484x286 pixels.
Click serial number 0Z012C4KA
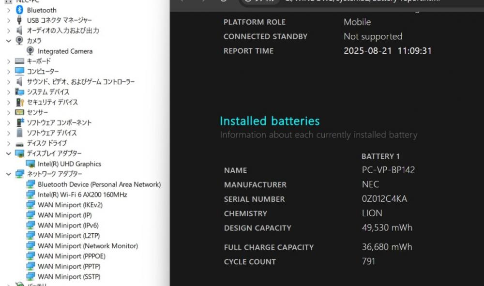pos(385,199)
